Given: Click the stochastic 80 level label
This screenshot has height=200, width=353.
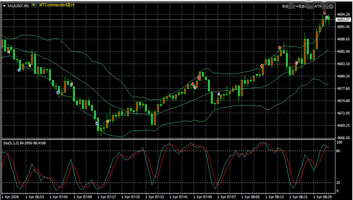Looking at the screenshot, I should point(338,151).
